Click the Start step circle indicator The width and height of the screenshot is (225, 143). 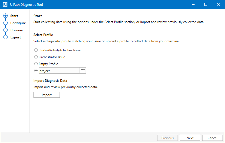coord(5,16)
